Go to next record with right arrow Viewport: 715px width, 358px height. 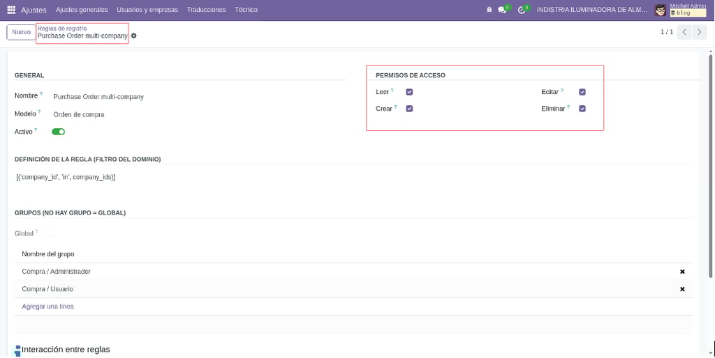click(700, 32)
